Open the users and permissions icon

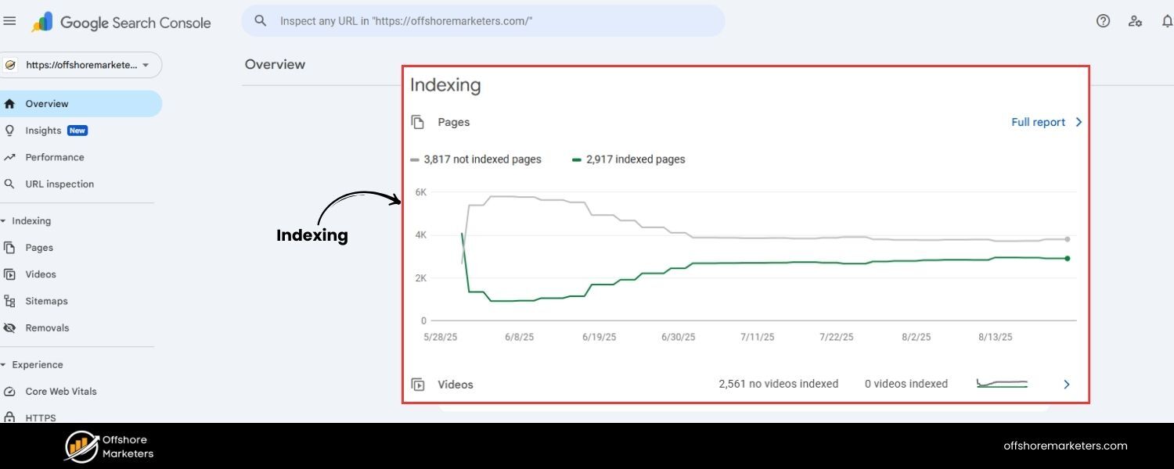[1135, 21]
